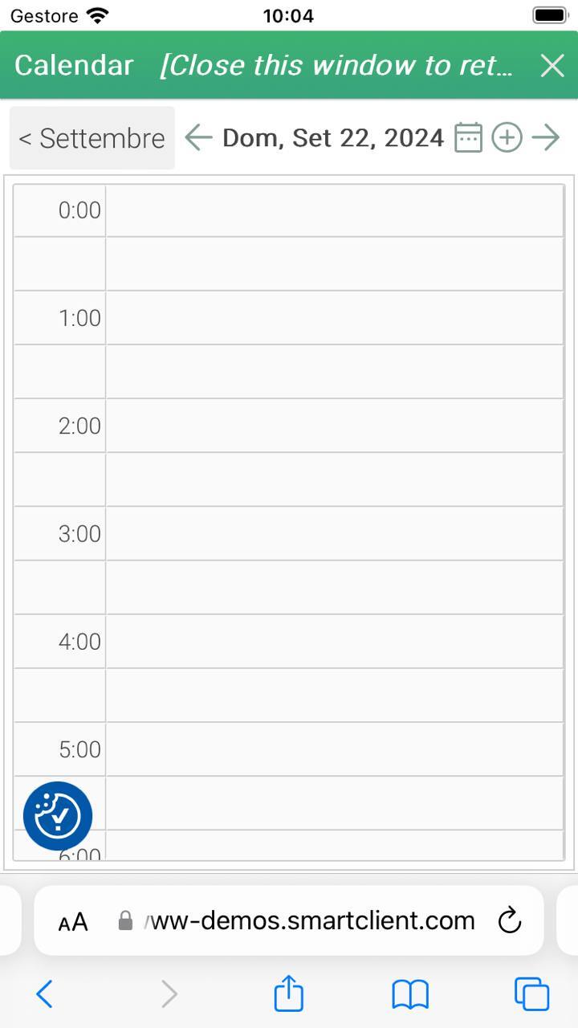Go to previous day with left arrow
Viewport: 578px width, 1028px height.
click(x=198, y=138)
